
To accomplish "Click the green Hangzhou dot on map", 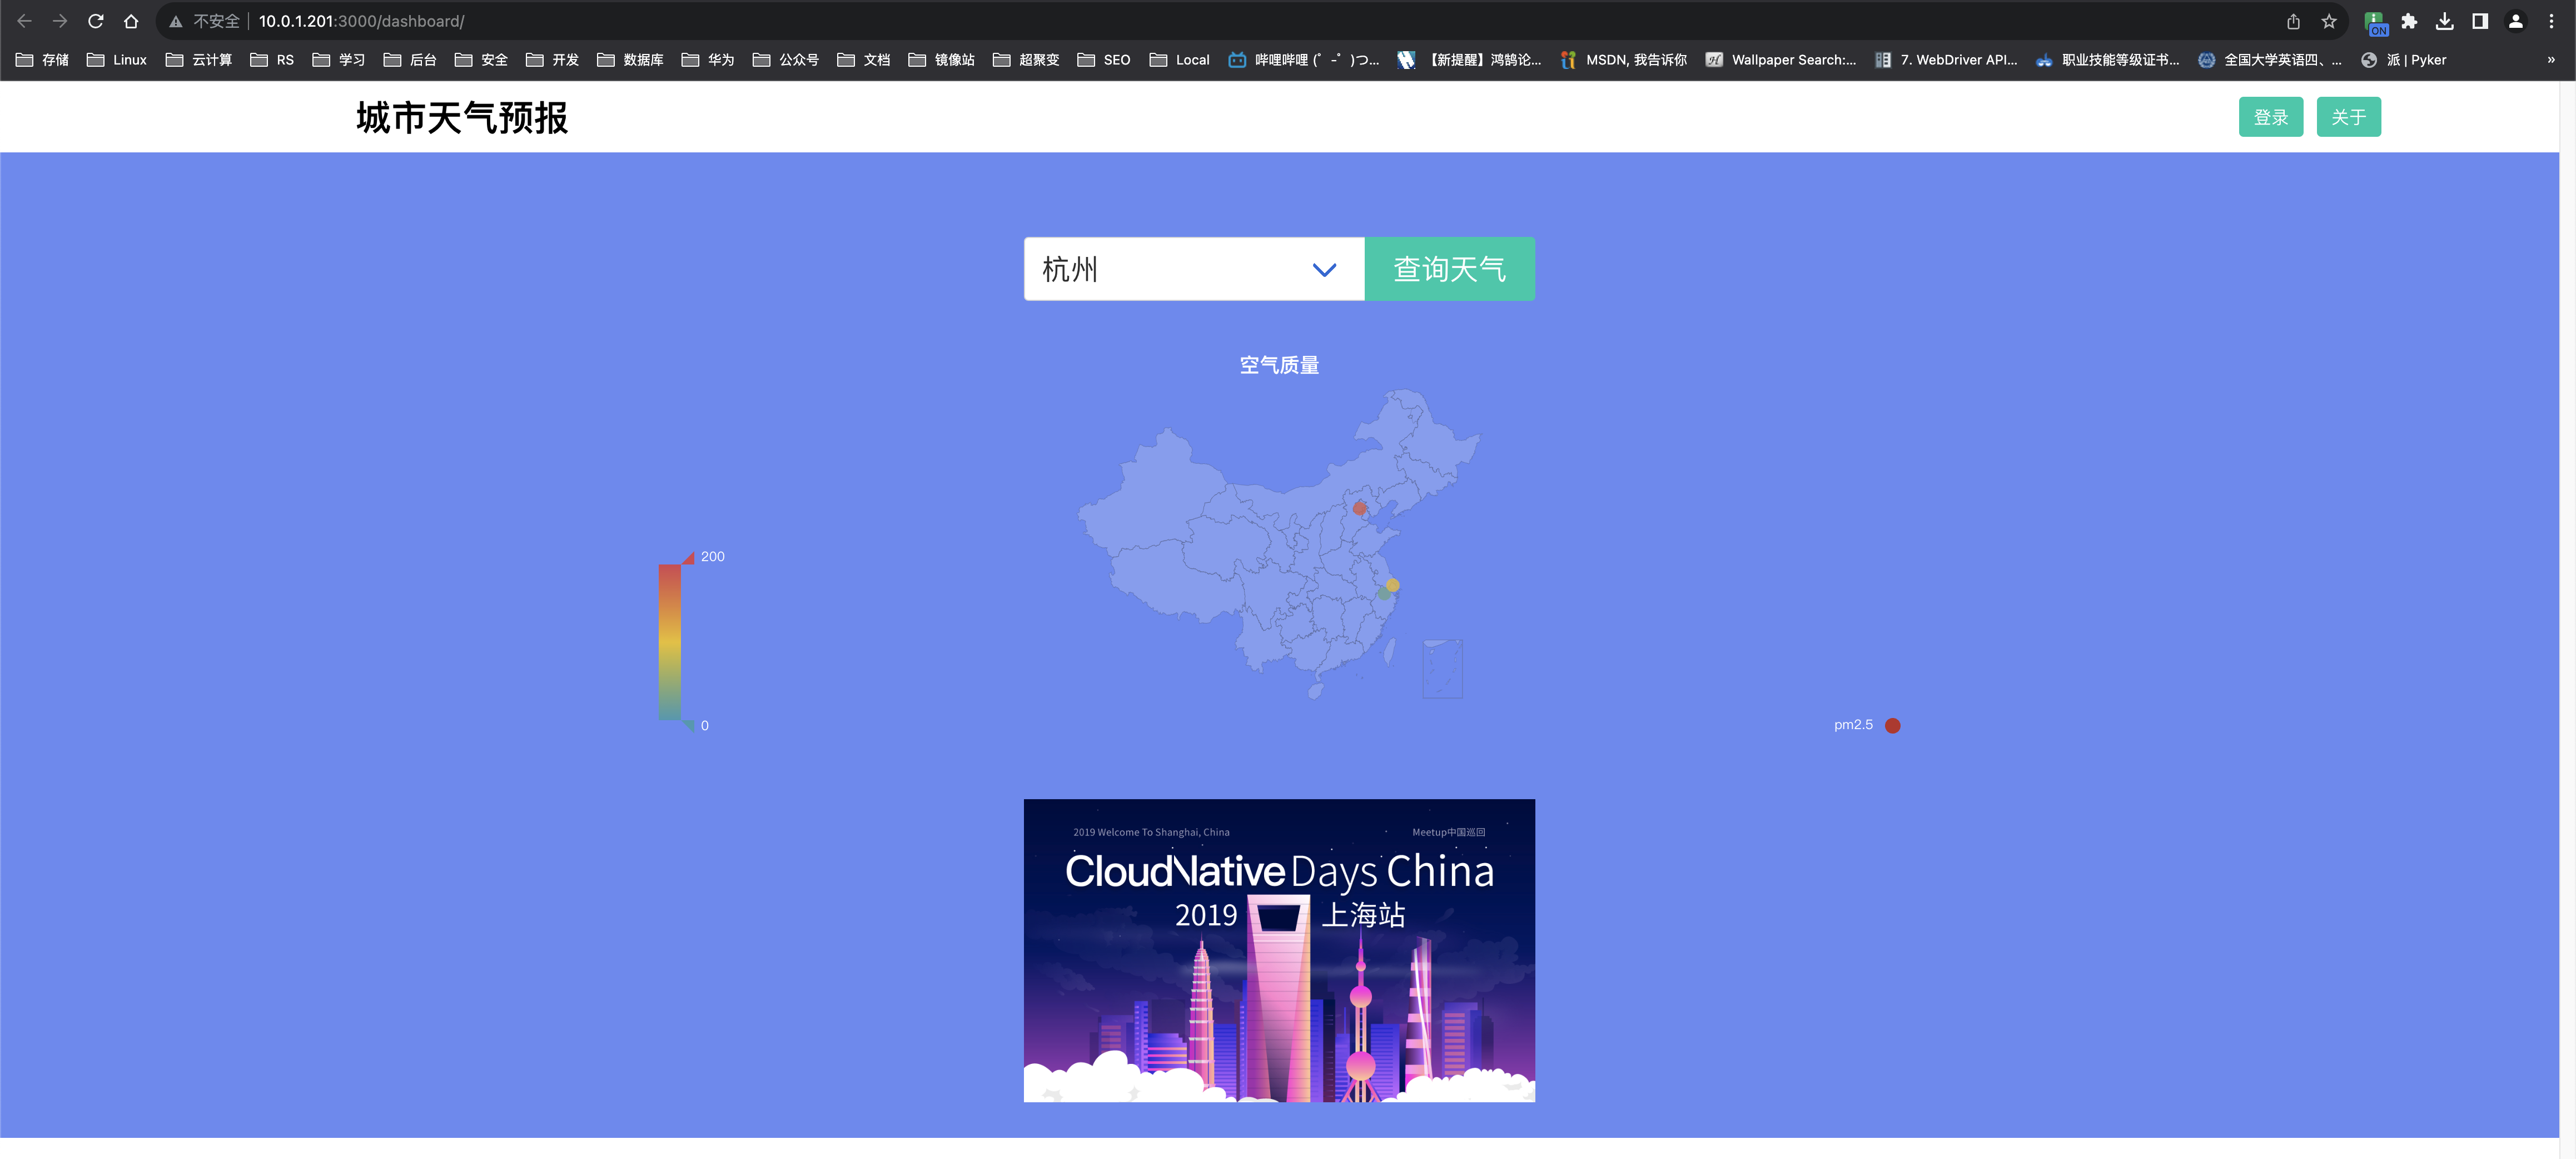I will click(x=1384, y=593).
